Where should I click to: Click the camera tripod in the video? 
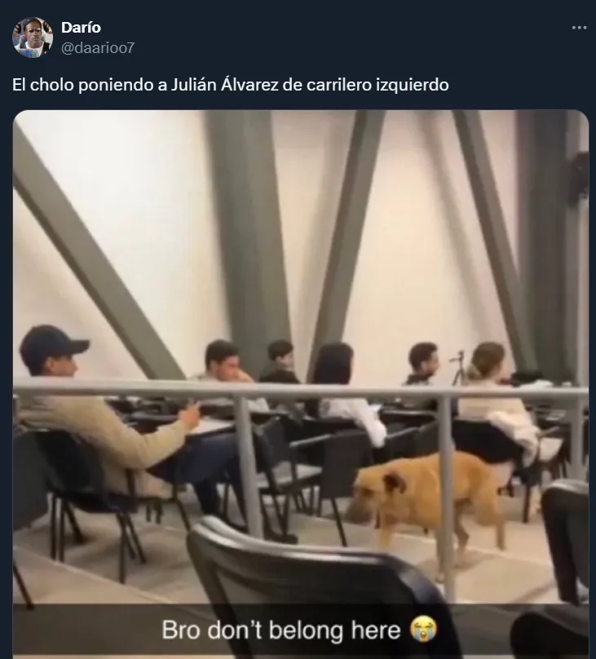(x=459, y=368)
